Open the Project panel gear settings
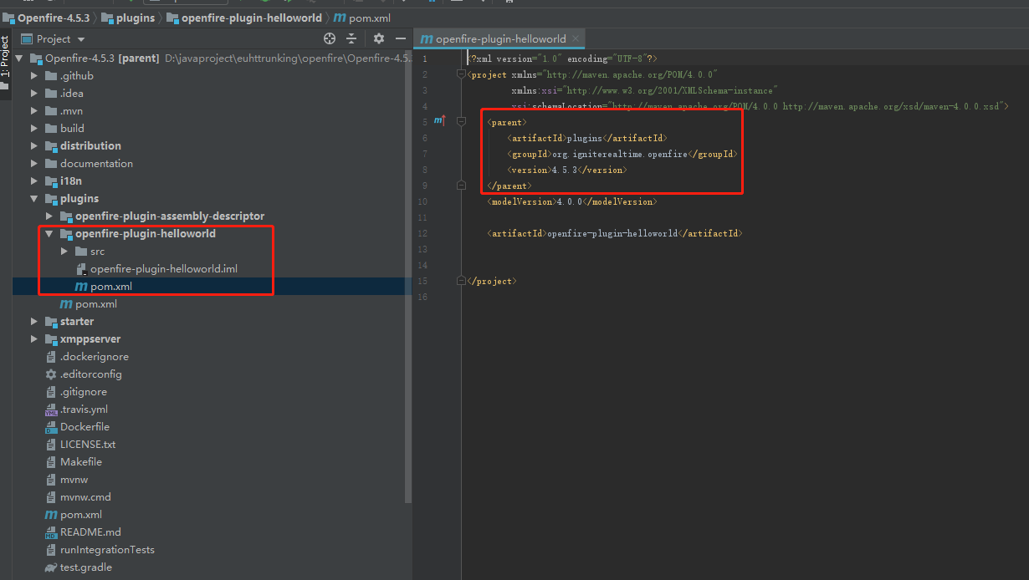Screen dimensions: 1029x580 (x=378, y=38)
